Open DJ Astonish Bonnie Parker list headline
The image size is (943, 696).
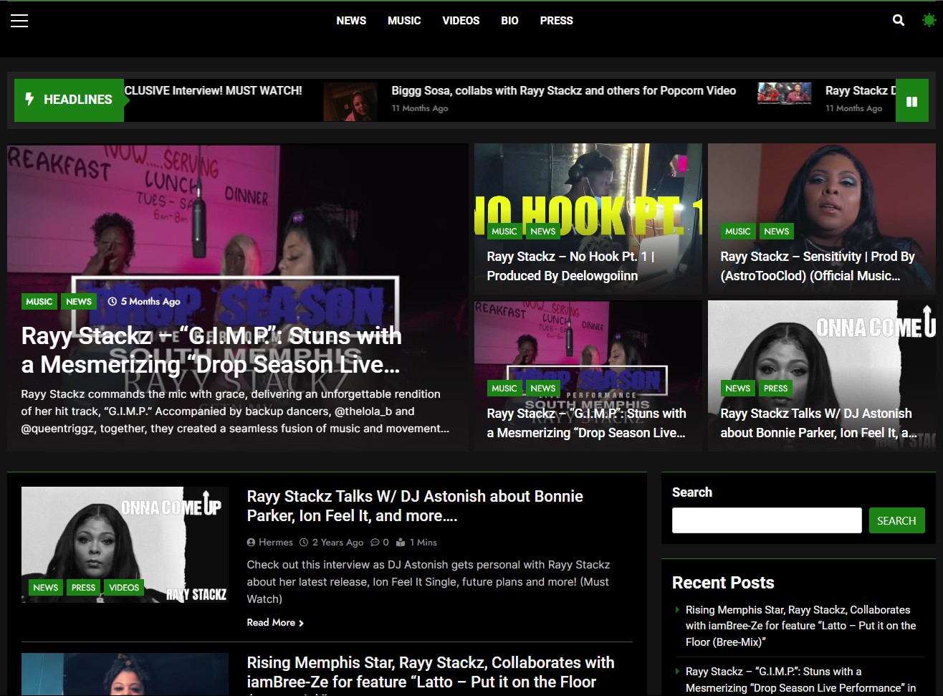coord(415,506)
